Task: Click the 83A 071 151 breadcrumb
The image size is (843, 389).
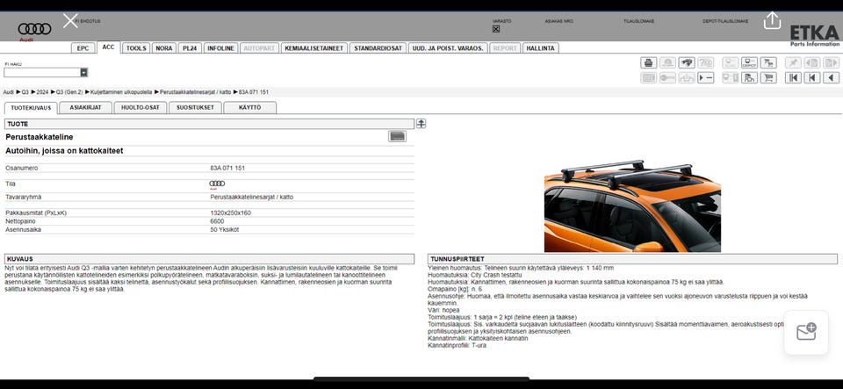Action: 254,92
